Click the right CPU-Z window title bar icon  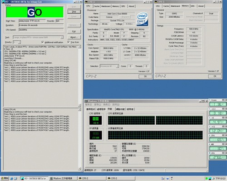click(156, 2)
